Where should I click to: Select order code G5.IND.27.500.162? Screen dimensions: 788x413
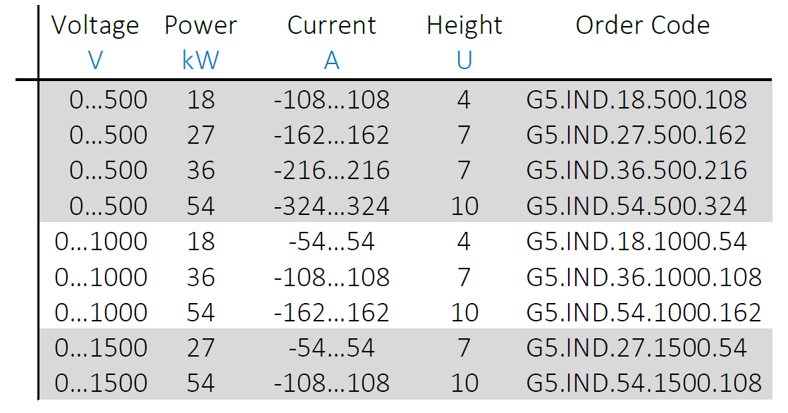pyautogui.click(x=636, y=135)
